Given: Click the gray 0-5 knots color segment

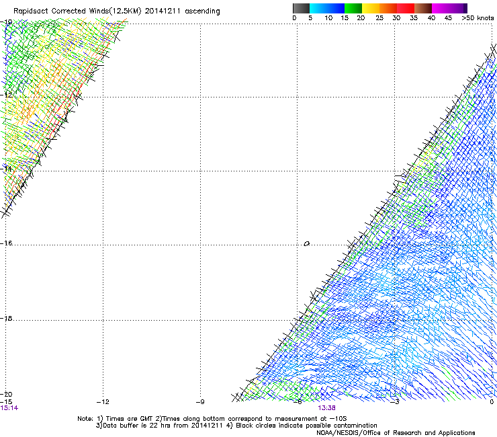Looking at the screenshot, I should click(x=301, y=8).
